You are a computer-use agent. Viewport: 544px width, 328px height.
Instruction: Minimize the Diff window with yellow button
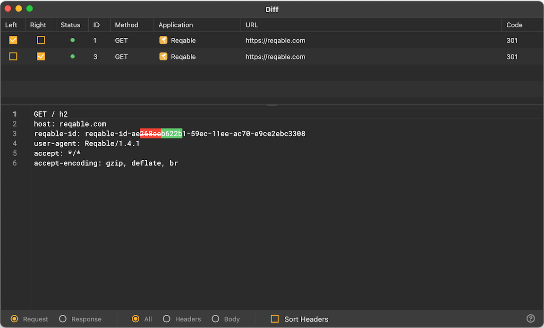(x=19, y=9)
